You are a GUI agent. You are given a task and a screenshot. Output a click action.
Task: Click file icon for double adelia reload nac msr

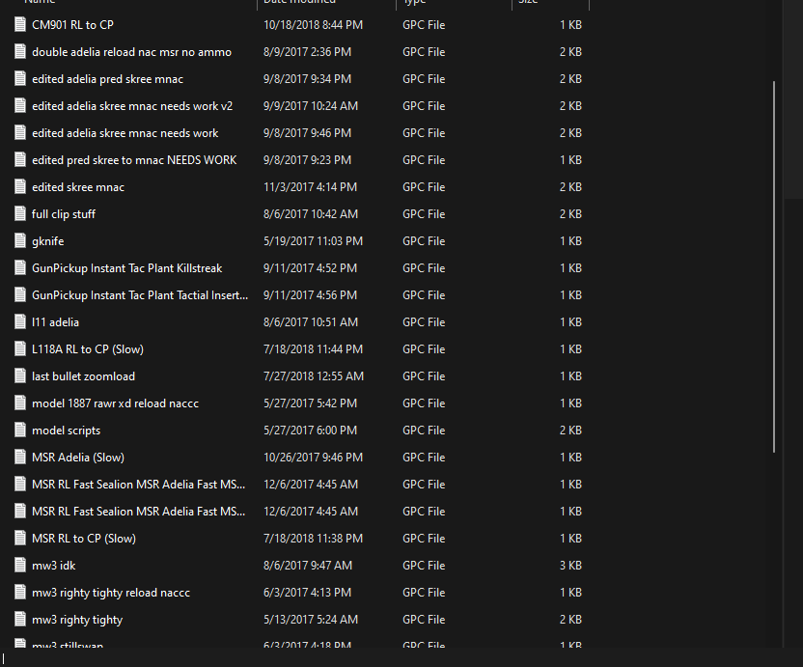point(20,52)
